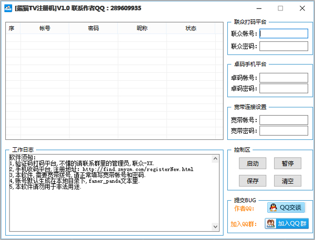This screenshot has height=240, width=315.
Task: Select the 卓码帐号 input field
Action: [x=283, y=78]
